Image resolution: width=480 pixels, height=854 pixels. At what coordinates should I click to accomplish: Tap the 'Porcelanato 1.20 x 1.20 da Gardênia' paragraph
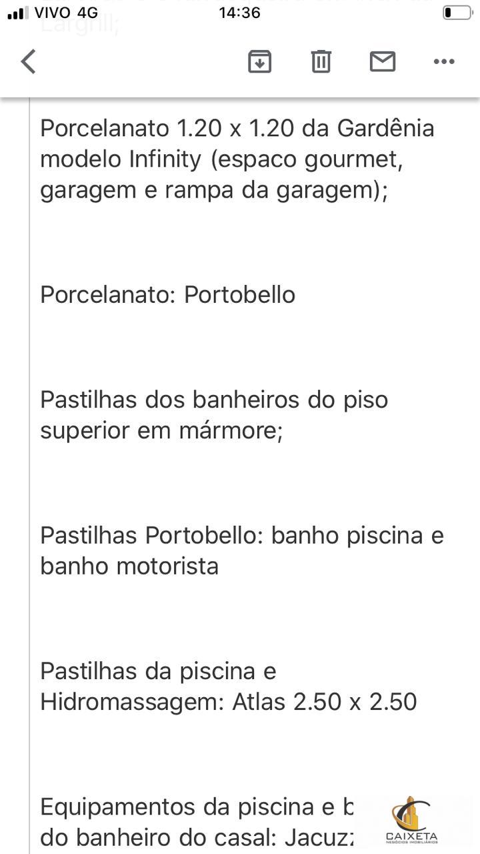point(237,159)
